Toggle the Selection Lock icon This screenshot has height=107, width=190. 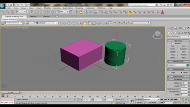click(x=75, y=100)
